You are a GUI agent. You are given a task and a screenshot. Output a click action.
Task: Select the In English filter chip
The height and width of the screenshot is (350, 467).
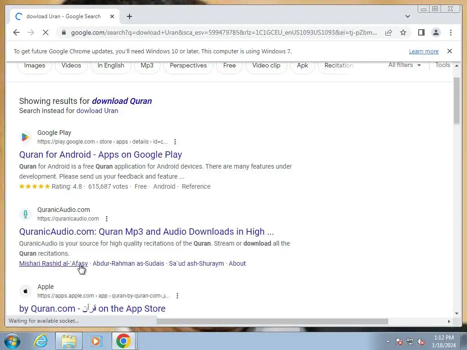tap(111, 66)
